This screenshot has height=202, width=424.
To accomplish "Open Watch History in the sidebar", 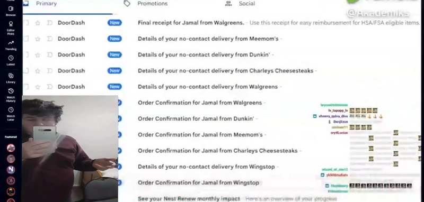I will click(11, 95).
